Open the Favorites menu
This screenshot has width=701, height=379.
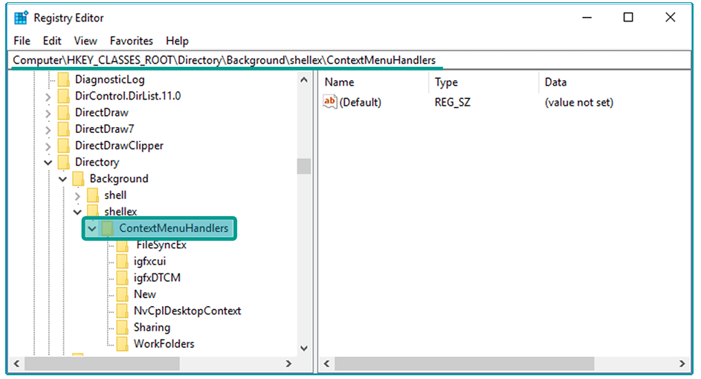point(132,41)
